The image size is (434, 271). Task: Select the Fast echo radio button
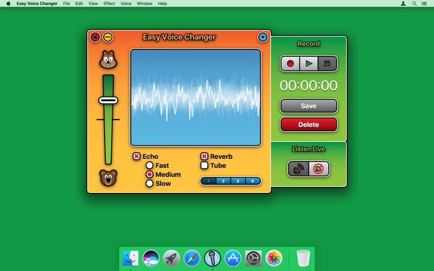coord(150,165)
